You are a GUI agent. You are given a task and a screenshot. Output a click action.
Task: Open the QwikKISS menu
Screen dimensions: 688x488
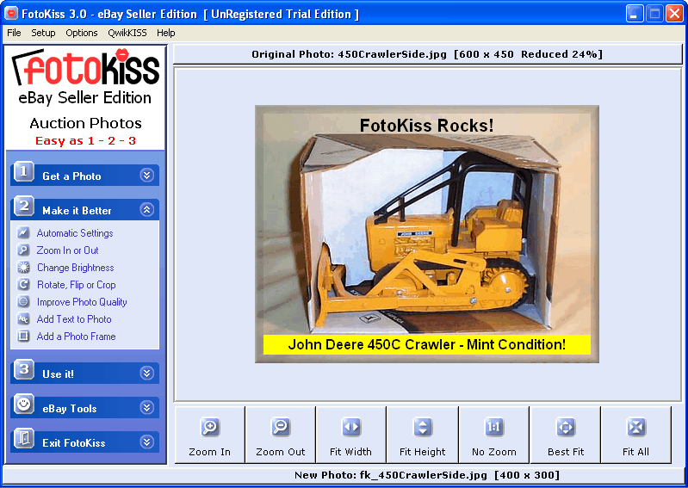[127, 33]
